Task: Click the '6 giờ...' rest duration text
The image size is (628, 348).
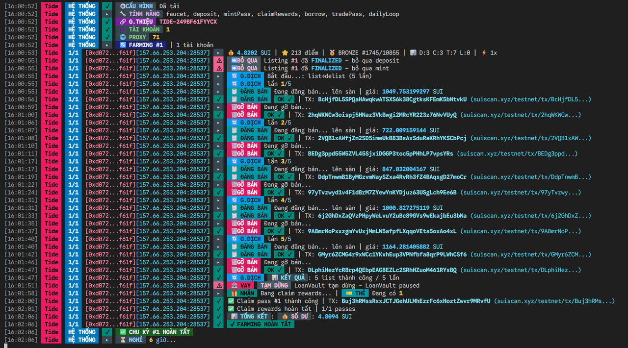Action: click(x=163, y=340)
